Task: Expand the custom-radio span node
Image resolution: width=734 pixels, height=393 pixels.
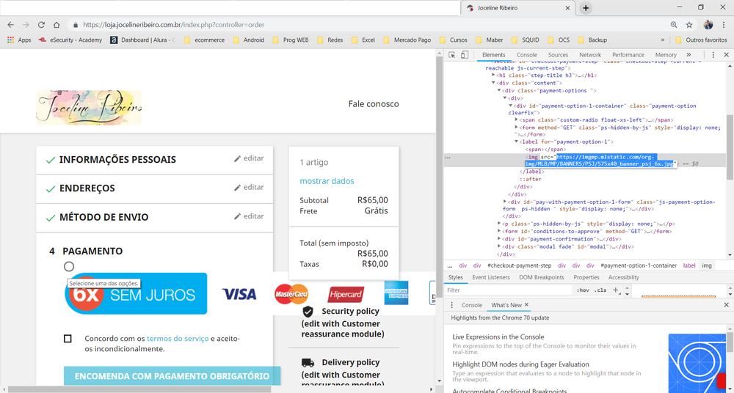Action: click(x=516, y=120)
